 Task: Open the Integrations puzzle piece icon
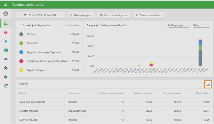[x=6, y=68]
